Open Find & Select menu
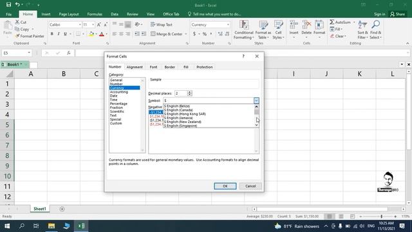The width and height of the screenshot is (412, 232). pyautogui.click(x=375, y=30)
